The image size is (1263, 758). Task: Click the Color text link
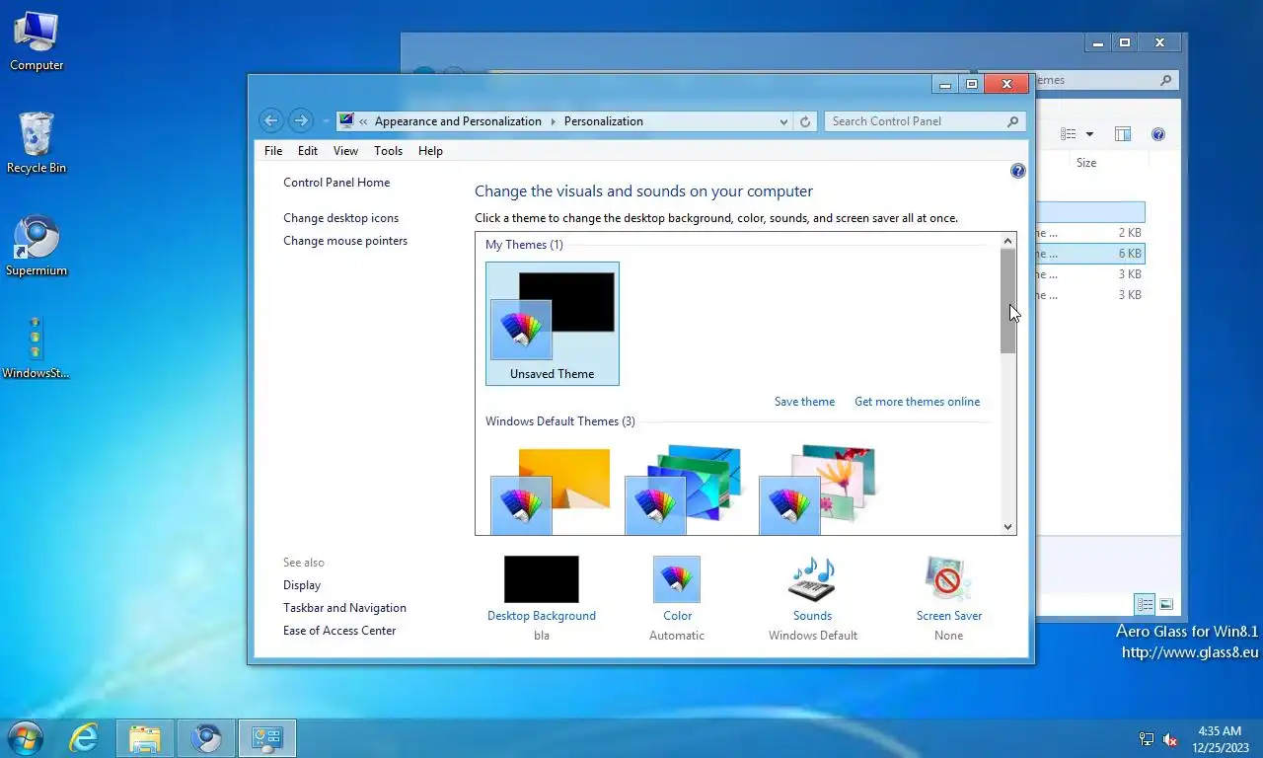(677, 616)
